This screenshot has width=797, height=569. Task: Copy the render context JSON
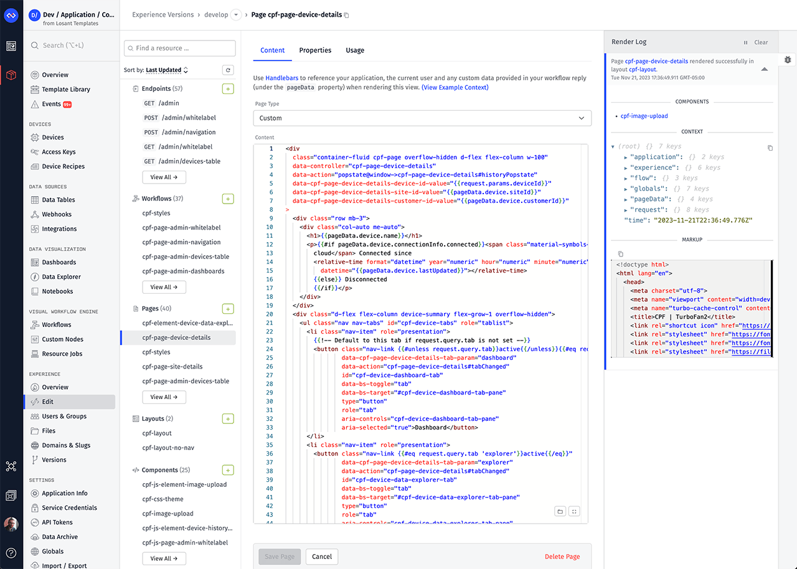[x=770, y=148]
